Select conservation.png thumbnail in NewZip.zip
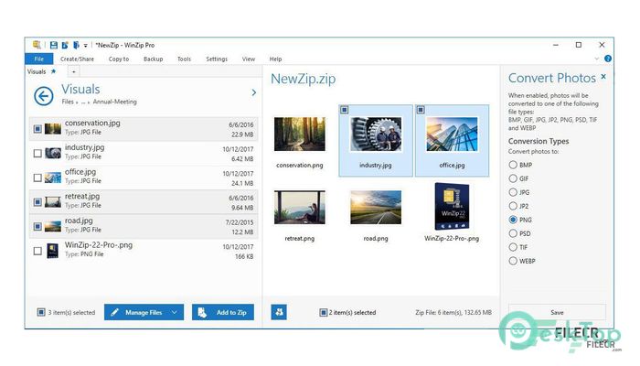640x366 pixels. point(300,135)
